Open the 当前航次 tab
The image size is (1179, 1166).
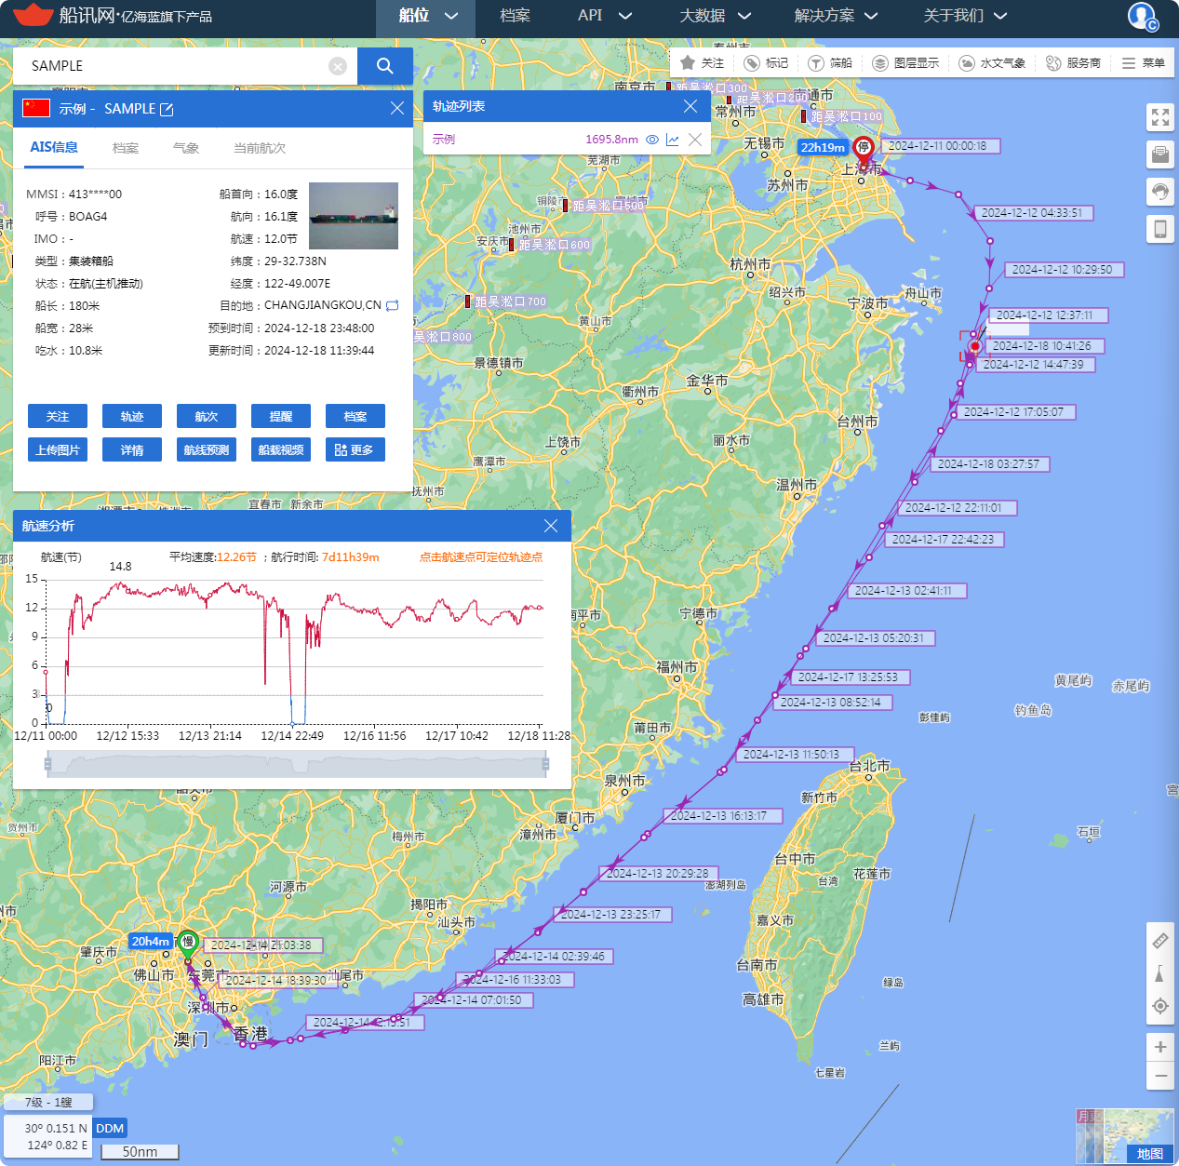point(259,148)
